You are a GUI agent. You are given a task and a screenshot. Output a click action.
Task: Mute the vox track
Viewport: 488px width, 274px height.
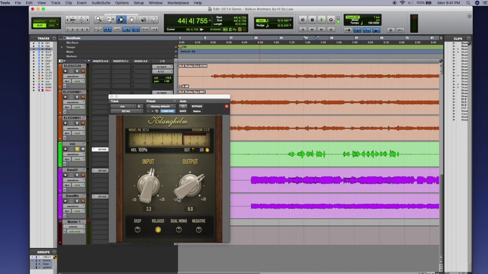[x=83, y=149]
